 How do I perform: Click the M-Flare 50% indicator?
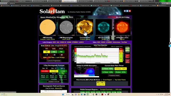point(121,69)
